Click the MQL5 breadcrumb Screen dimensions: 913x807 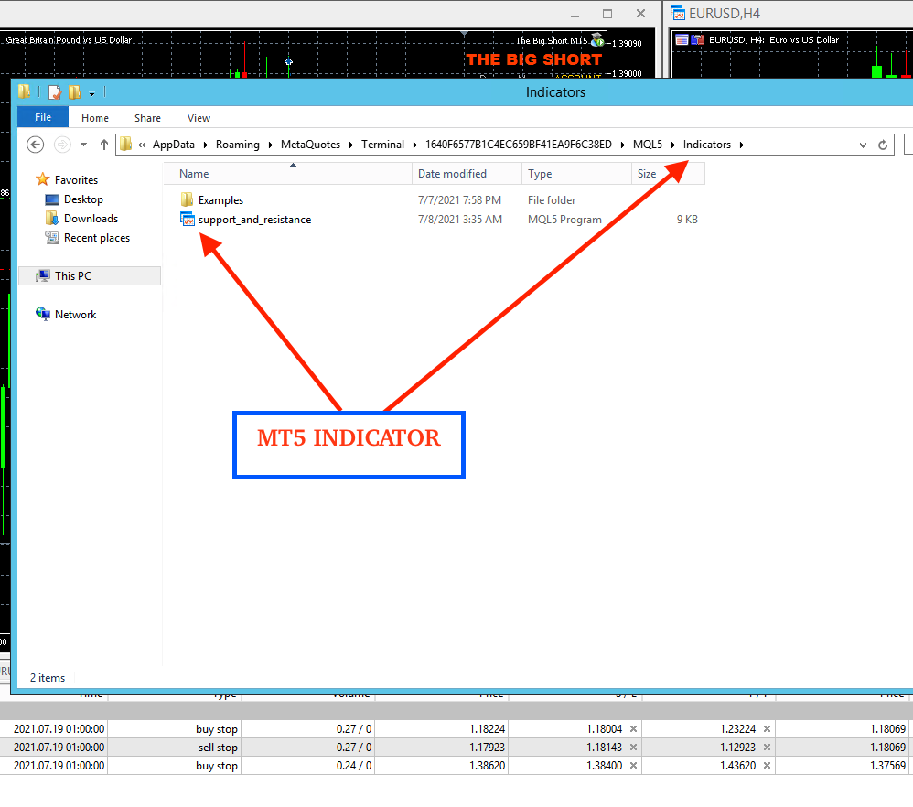648,145
